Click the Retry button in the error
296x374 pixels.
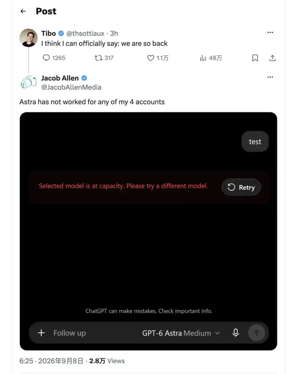coord(241,187)
